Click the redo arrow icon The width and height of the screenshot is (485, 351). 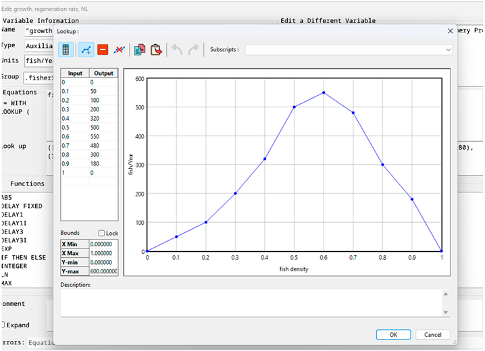pyautogui.click(x=193, y=49)
